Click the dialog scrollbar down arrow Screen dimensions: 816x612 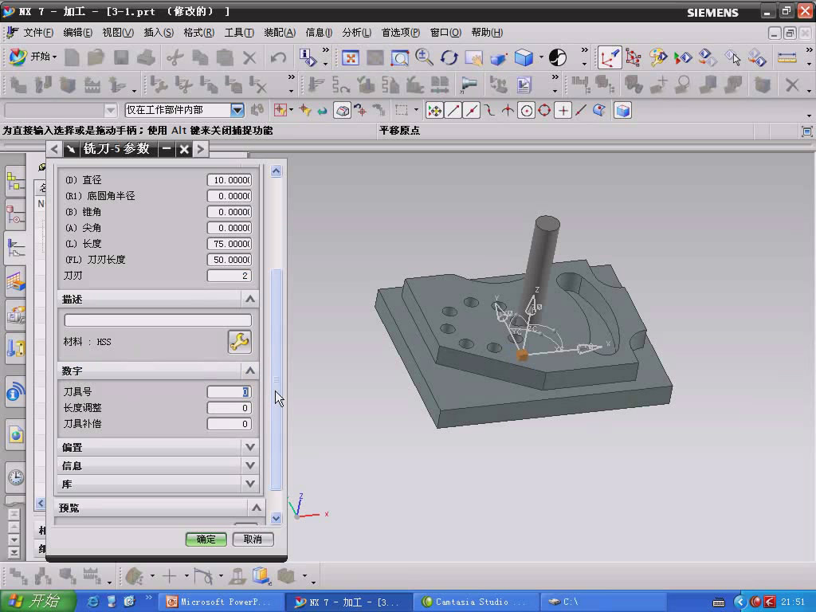(277, 518)
